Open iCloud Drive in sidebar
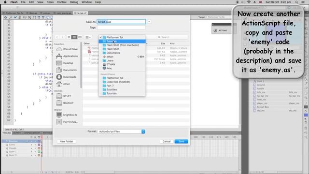The image size is (309, 174). tap(67, 49)
